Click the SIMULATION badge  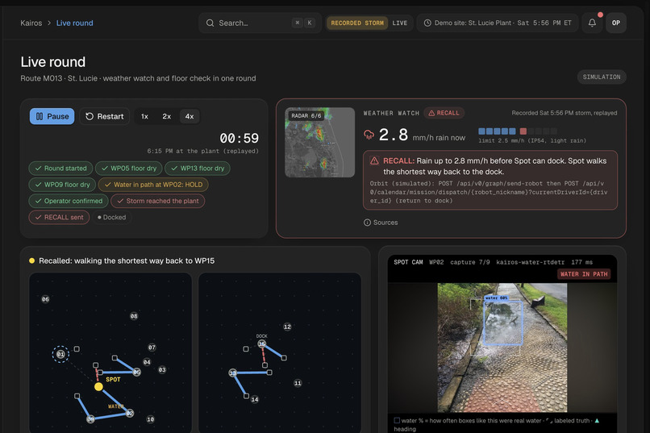(x=602, y=77)
